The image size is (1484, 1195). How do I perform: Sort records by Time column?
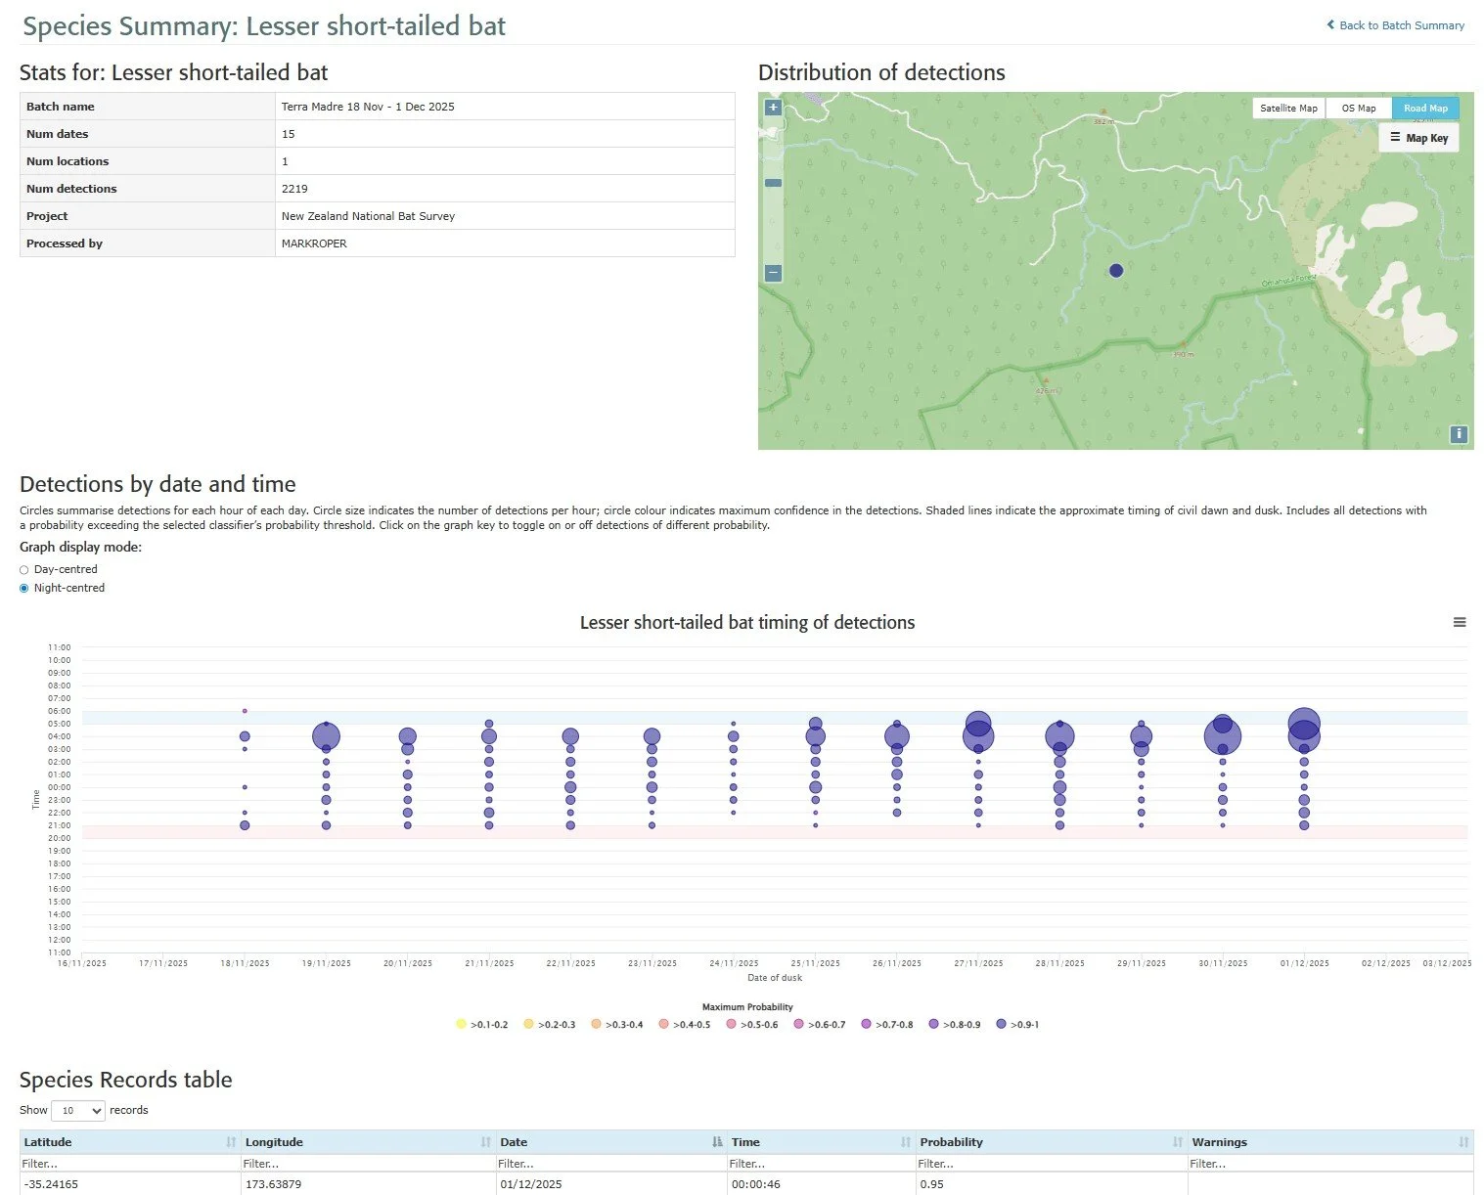pyautogui.click(x=905, y=1142)
